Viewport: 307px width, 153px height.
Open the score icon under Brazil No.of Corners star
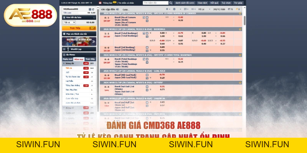147,21
